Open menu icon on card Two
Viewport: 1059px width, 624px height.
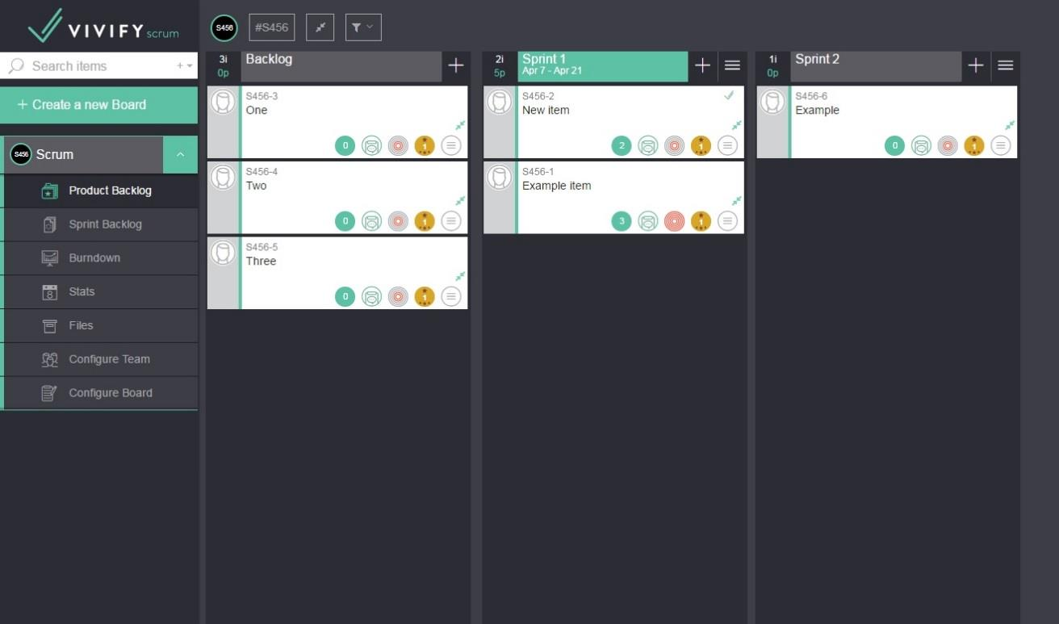pyautogui.click(x=451, y=221)
